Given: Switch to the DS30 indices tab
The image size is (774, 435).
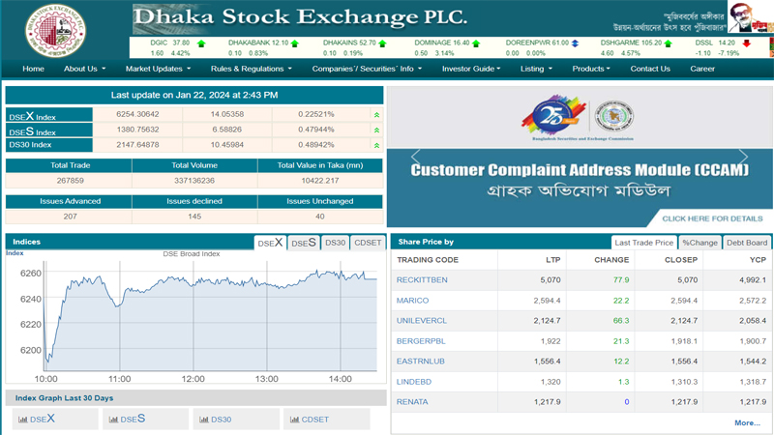Looking at the screenshot, I should point(335,243).
